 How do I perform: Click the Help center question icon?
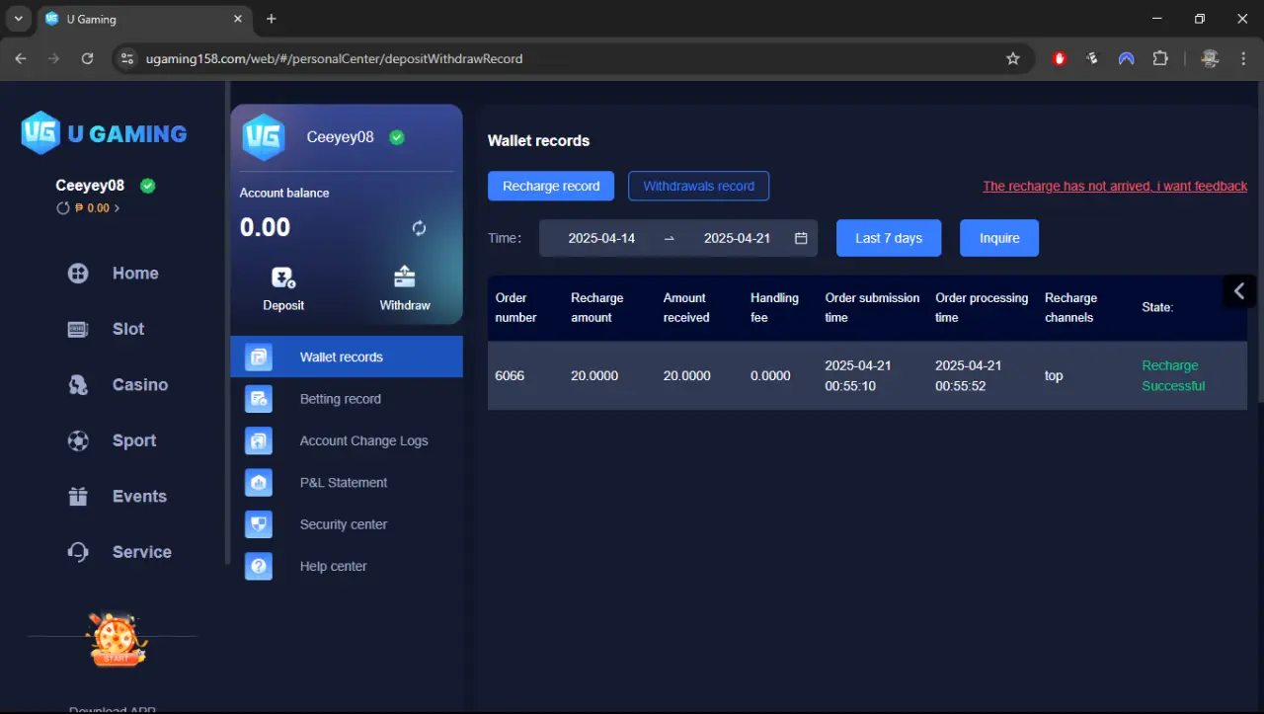259,566
